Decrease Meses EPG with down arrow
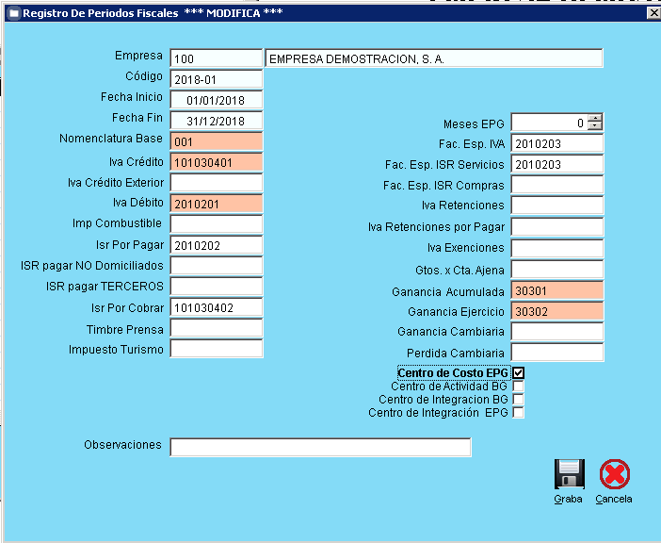 point(594,126)
